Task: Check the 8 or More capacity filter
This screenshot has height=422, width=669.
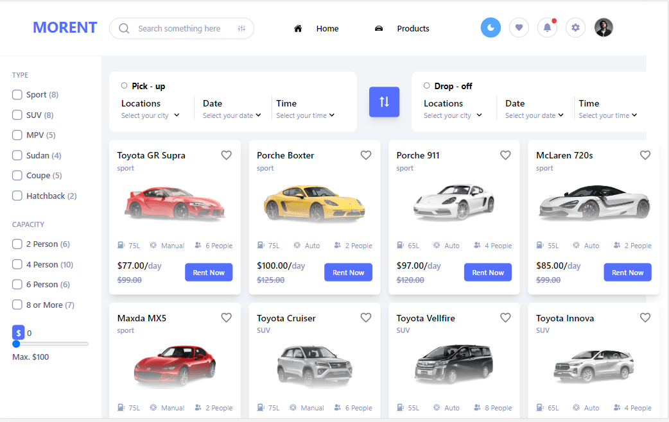Action: [17, 305]
